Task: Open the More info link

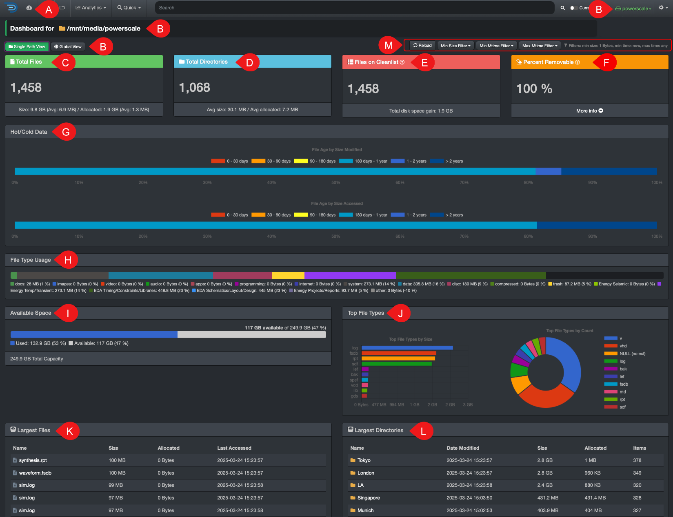Action: pyautogui.click(x=590, y=111)
